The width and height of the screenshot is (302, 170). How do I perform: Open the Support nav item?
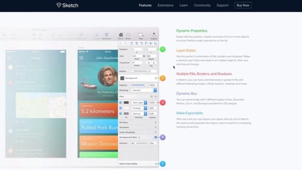click(x=222, y=5)
